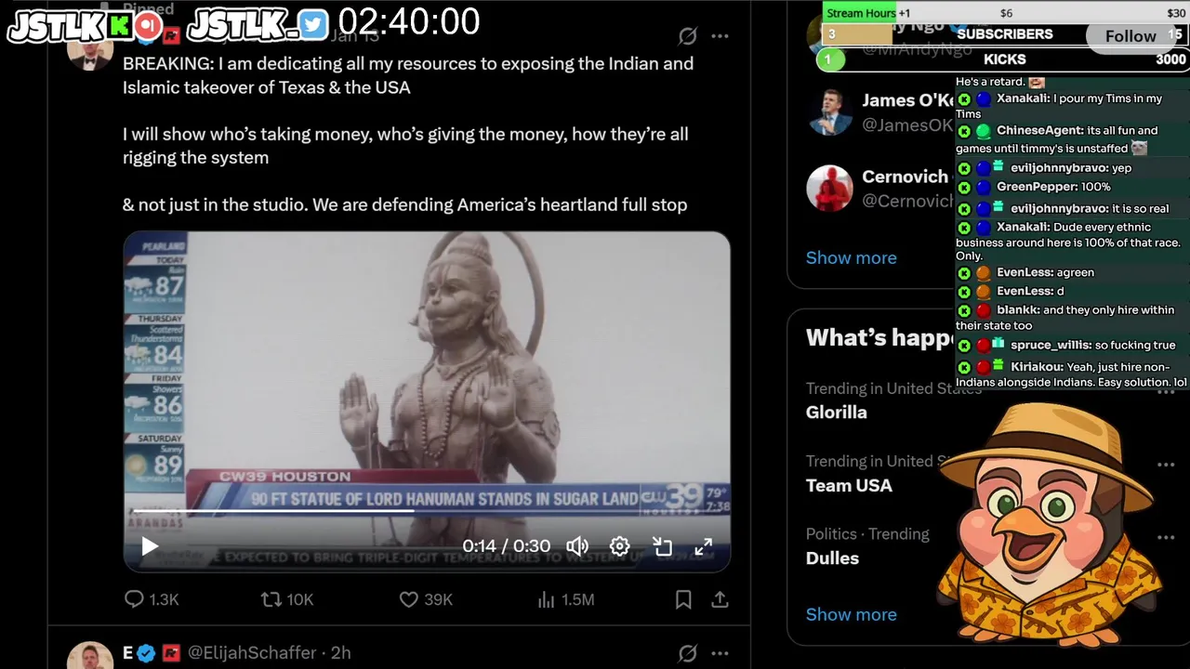Viewport: 1190px width, 669px height.
Task: Click chat username Kiriakou
Action: (x=1037, y=367)
